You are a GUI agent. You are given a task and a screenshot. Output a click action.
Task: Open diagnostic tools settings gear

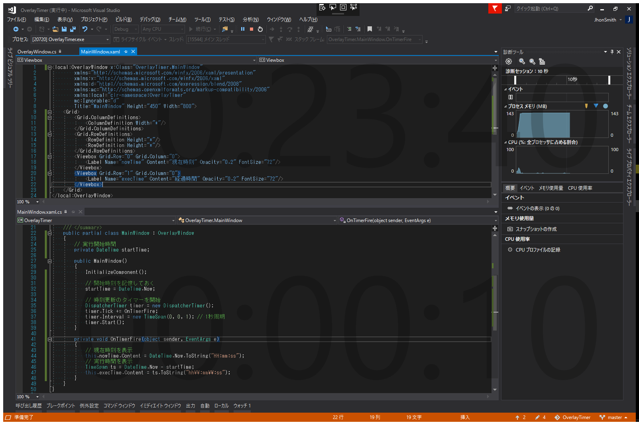pyautogui.click(x=509, y=61)
